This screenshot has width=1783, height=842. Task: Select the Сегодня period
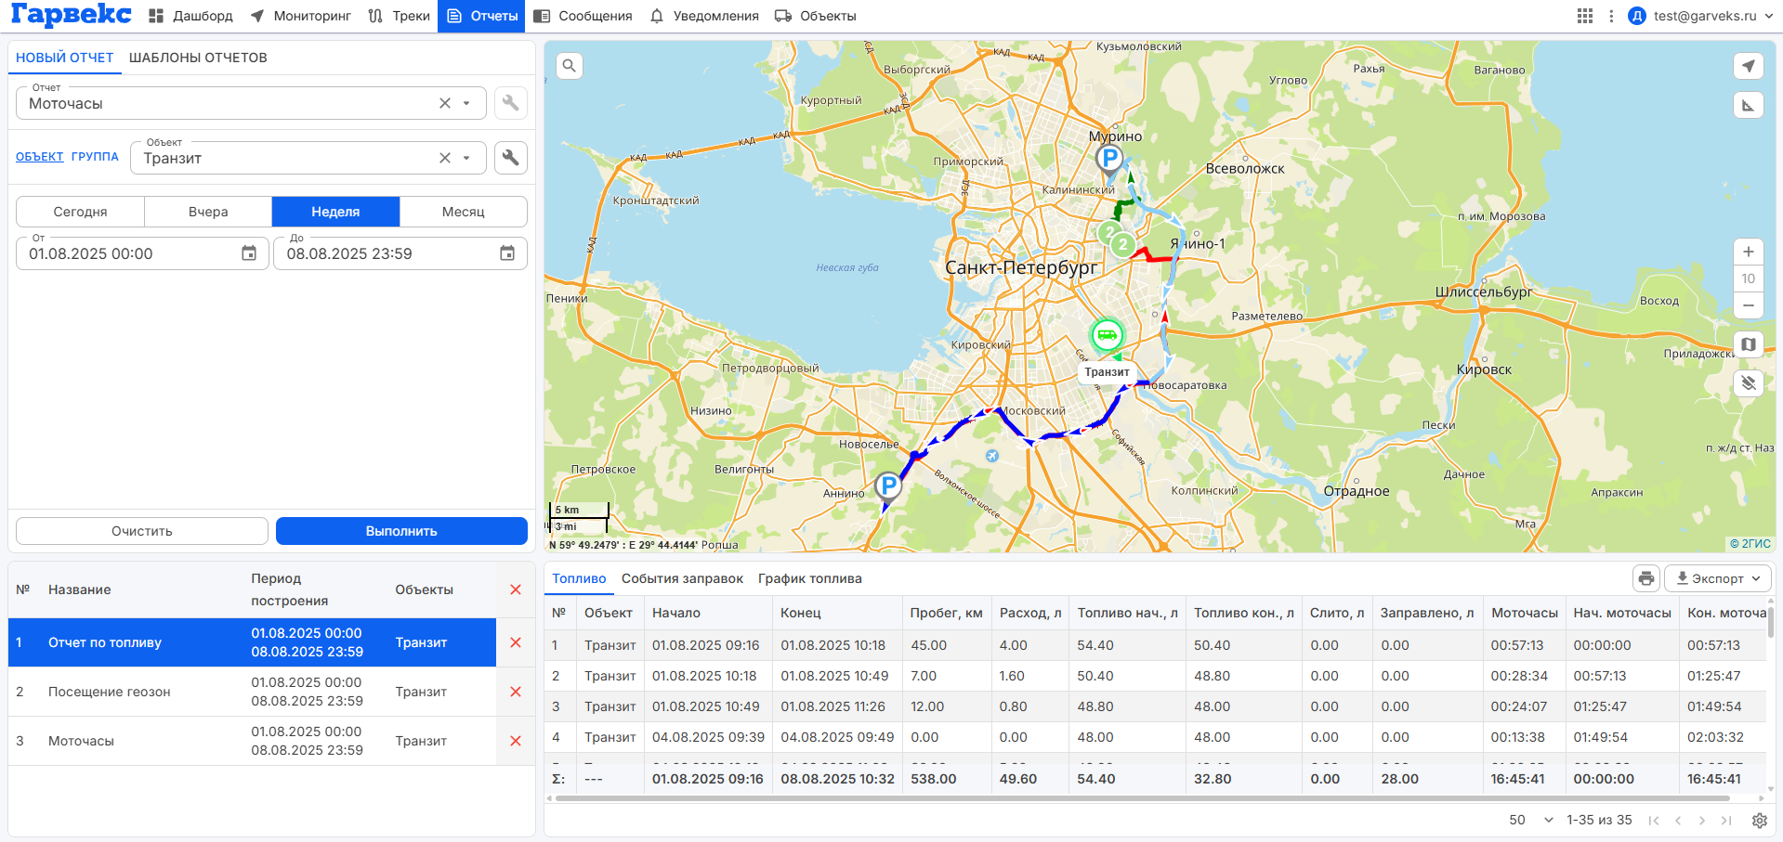tap(81, 212)
